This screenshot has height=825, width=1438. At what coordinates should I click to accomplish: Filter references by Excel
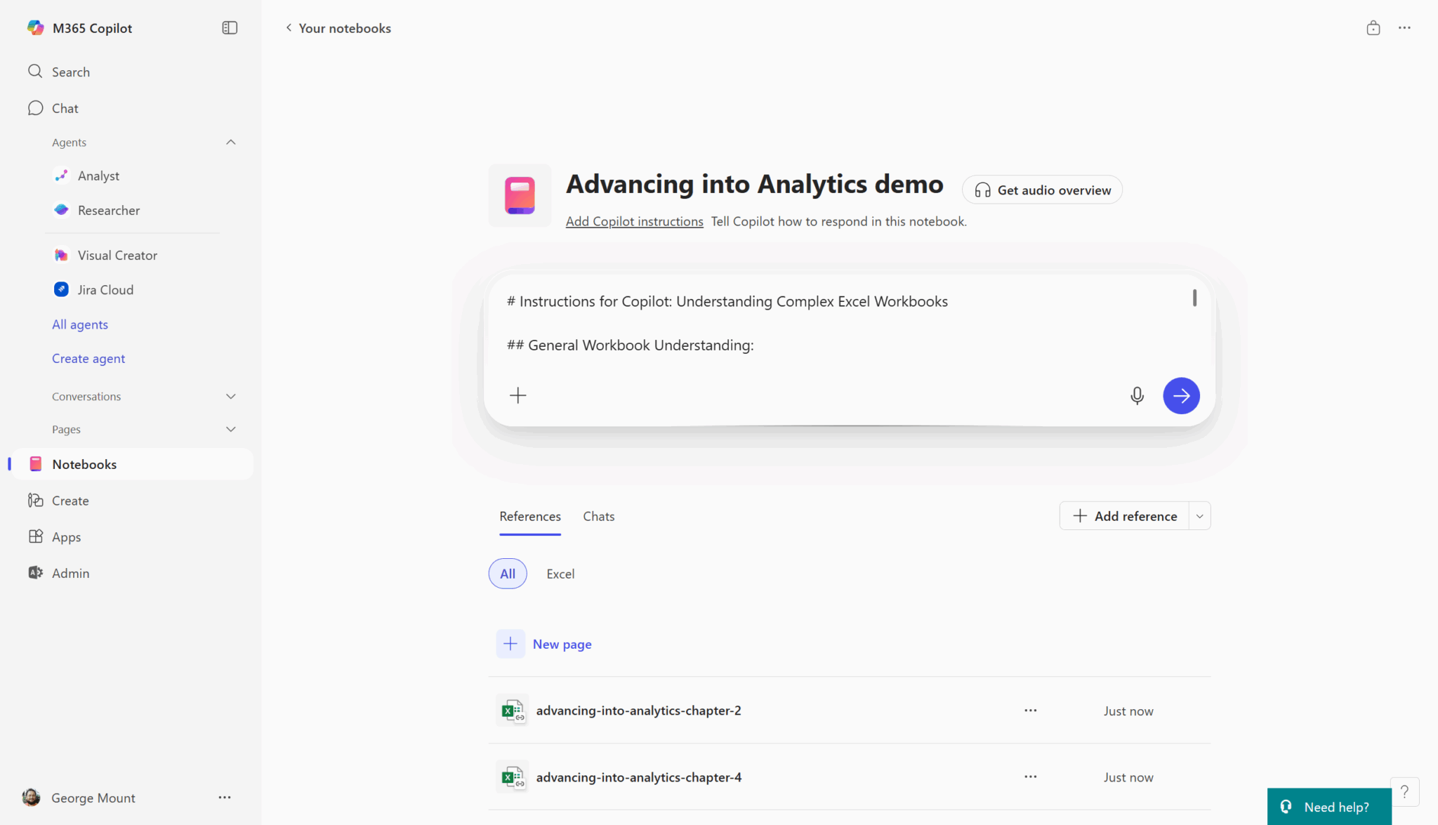click(x=560, y=574)
